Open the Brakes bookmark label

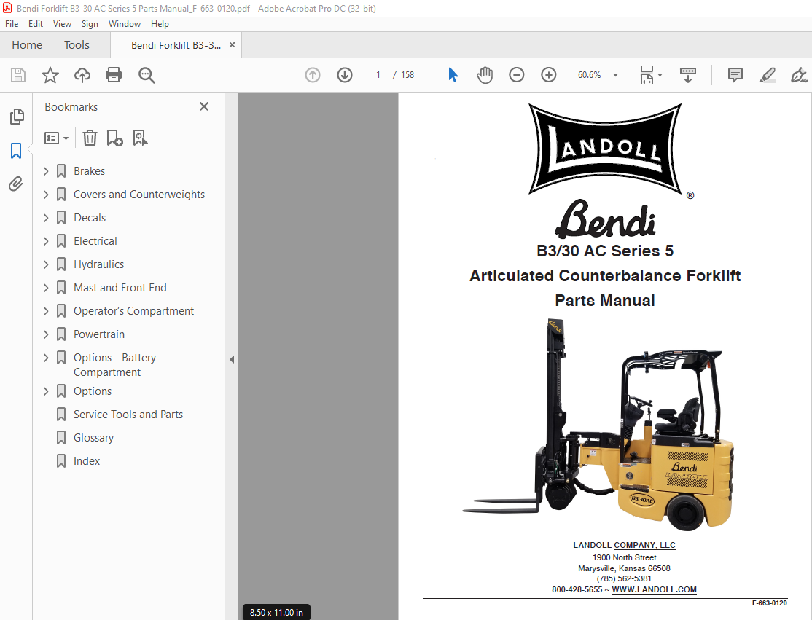[89, 170]
